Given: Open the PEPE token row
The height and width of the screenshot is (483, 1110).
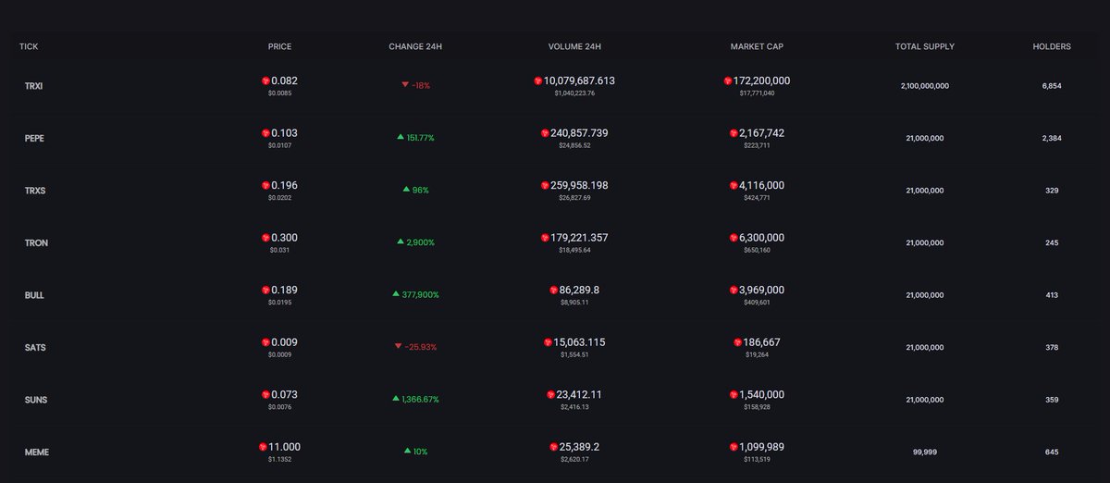Looking at the screenshot, I should click(555, 138).
